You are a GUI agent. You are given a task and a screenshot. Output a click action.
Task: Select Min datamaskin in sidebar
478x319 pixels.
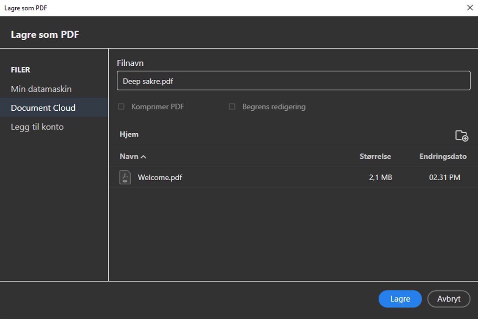click(x=41, y=89)
